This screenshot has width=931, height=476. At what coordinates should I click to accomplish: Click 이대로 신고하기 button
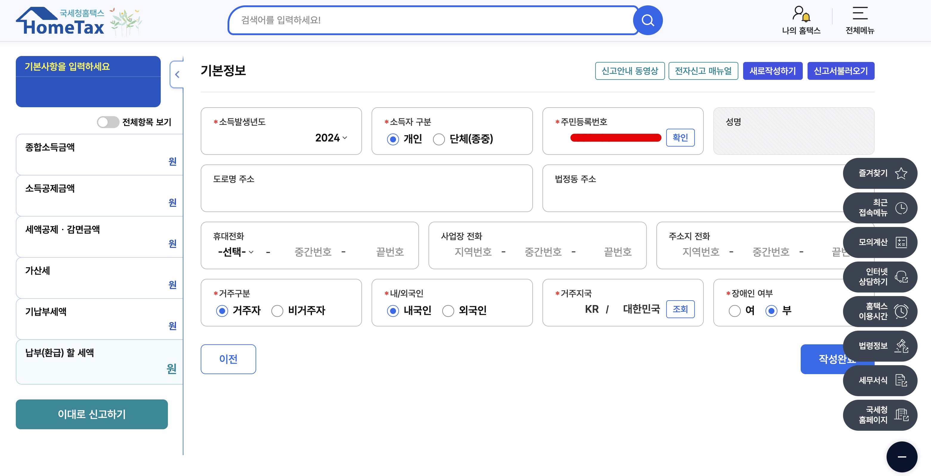pyautogui.click(x=92, y=414)
